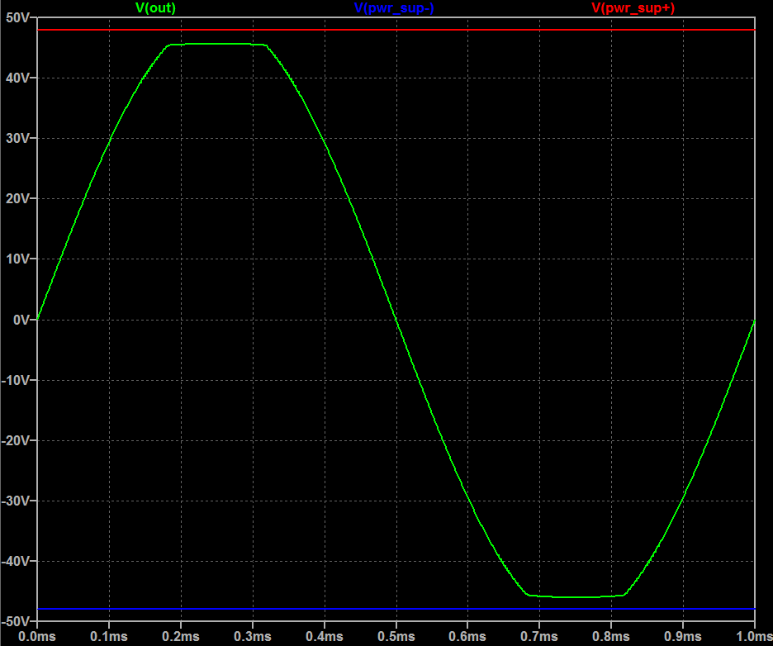Click the 0.5ms label on the time axis
The width and height of the screenshot is (773, 646).
[396, 637]
